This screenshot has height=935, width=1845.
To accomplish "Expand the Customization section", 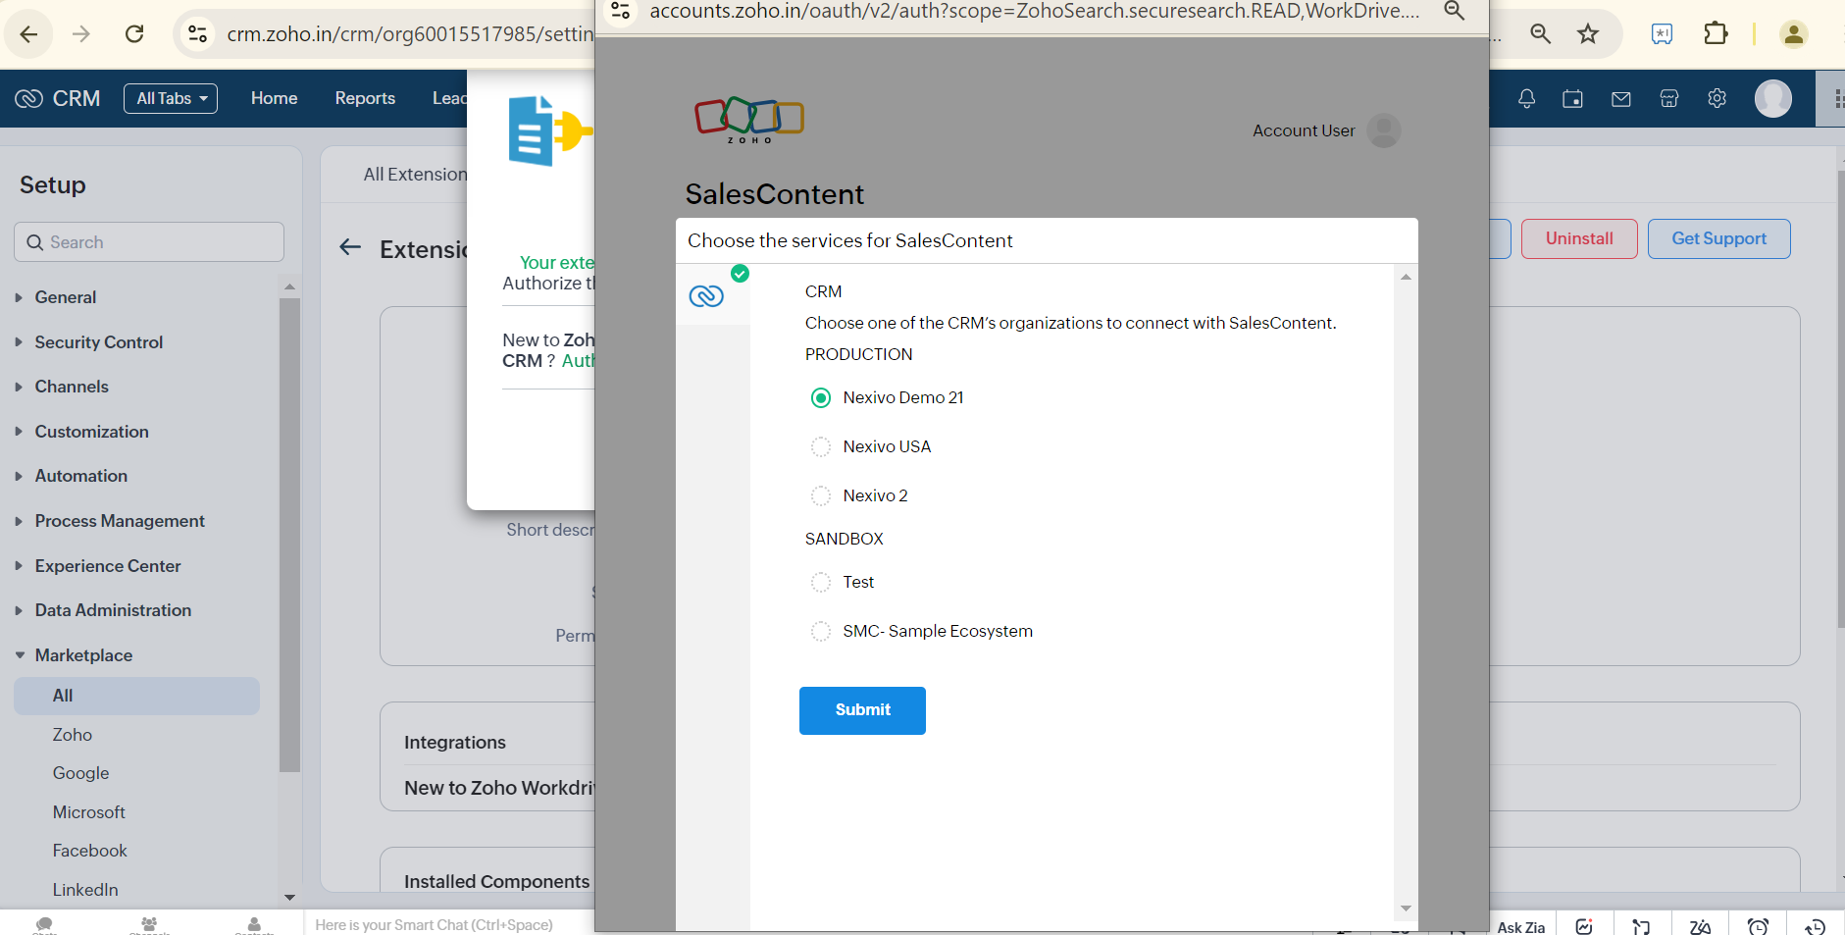I will tap(91, 432).
